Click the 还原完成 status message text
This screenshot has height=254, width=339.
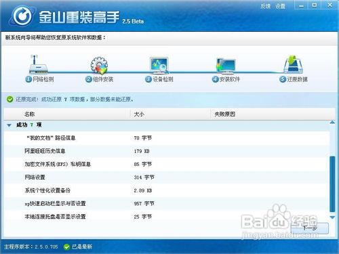75,99
